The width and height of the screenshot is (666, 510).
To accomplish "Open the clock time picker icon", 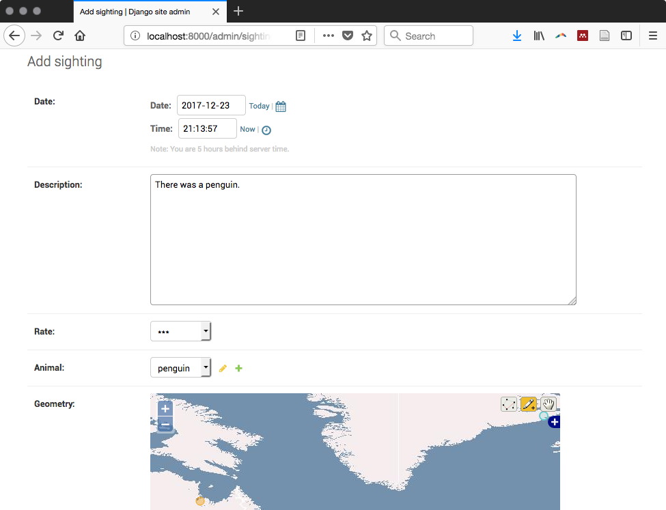I will tap(266, 130).
